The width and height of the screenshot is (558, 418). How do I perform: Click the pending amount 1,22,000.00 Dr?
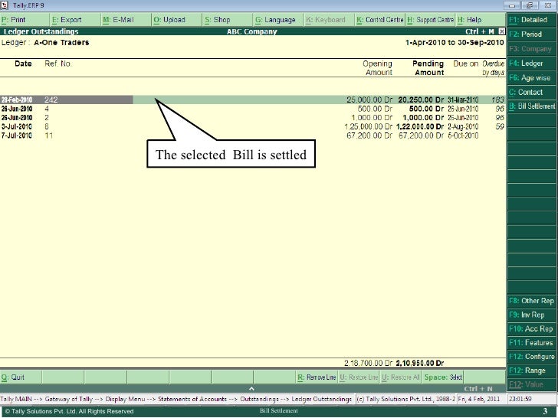(x=420, y=126)
